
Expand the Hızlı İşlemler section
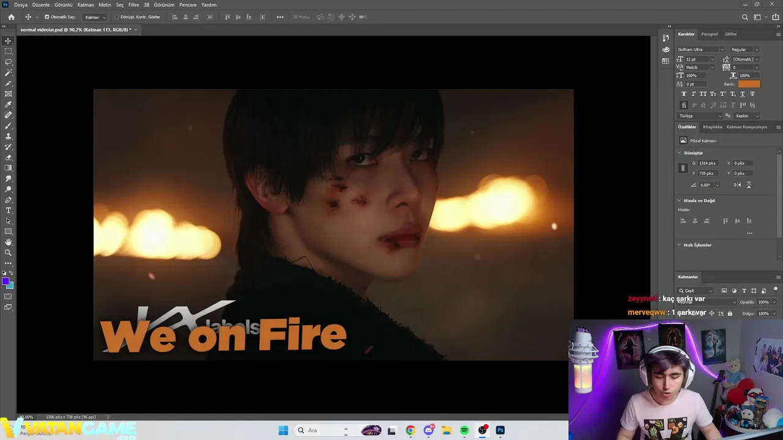point(679,245)
